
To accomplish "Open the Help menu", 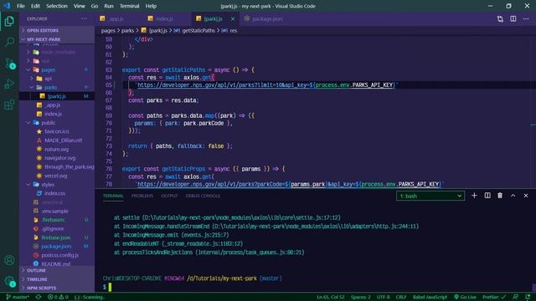I will click(151, 6).
